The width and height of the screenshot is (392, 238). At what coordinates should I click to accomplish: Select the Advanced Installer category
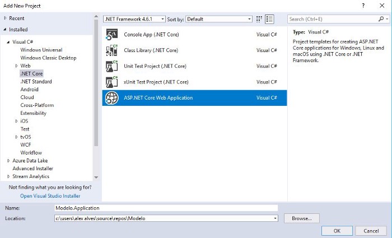coord(32,169)
